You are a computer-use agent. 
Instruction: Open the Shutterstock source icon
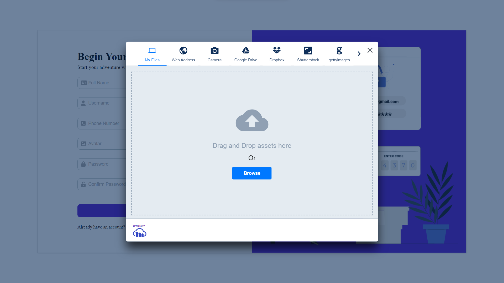(x=308, y=50)
